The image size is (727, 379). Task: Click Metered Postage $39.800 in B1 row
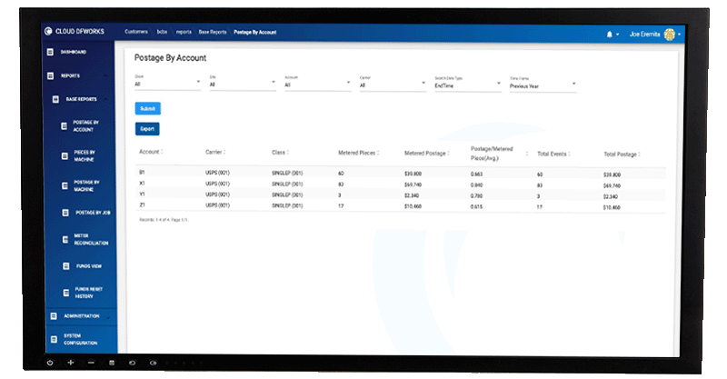click(413, 174)
